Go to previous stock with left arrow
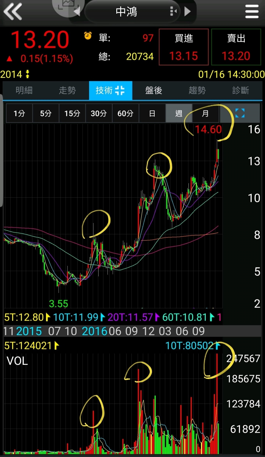265x457 pixels. click(77, 11)
